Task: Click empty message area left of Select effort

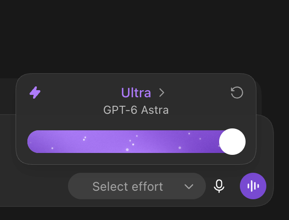Action: coord(33,186)
